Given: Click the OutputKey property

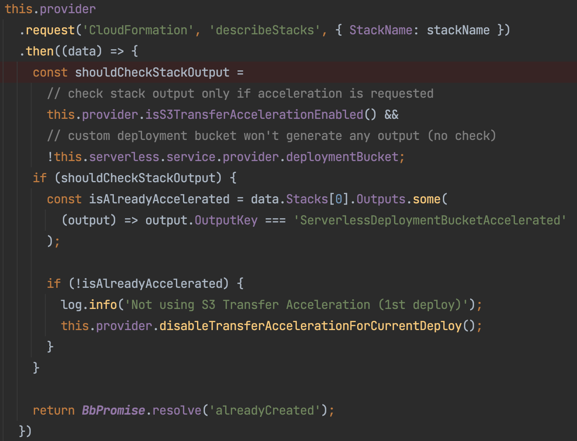Looking at the screenshot, I should 226,220.
